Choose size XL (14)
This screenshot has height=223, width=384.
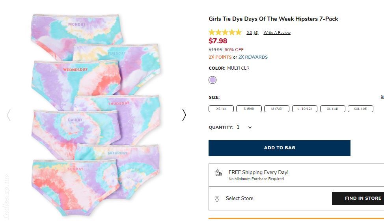click(333, 109)
